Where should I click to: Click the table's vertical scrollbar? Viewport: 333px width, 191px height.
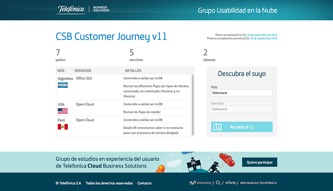(x=193, y=105)
